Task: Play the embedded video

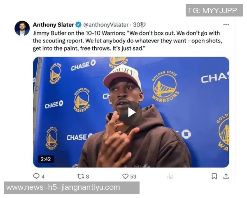Action: [131, 113]
